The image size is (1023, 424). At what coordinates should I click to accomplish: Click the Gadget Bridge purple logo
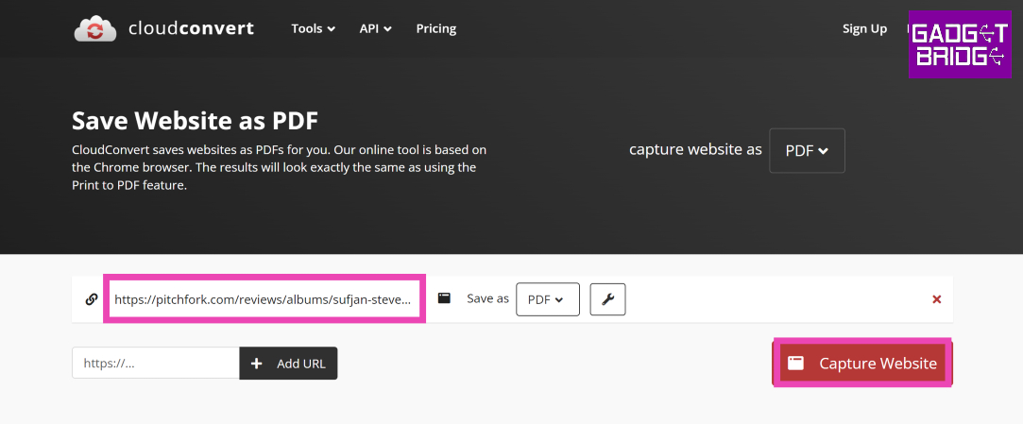(959, 45)
